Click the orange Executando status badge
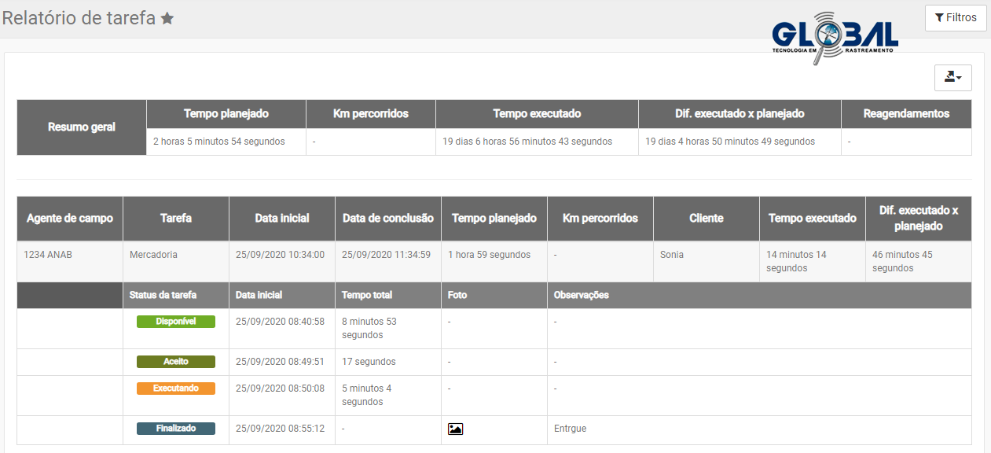991x453 pixels. point(176,389)
